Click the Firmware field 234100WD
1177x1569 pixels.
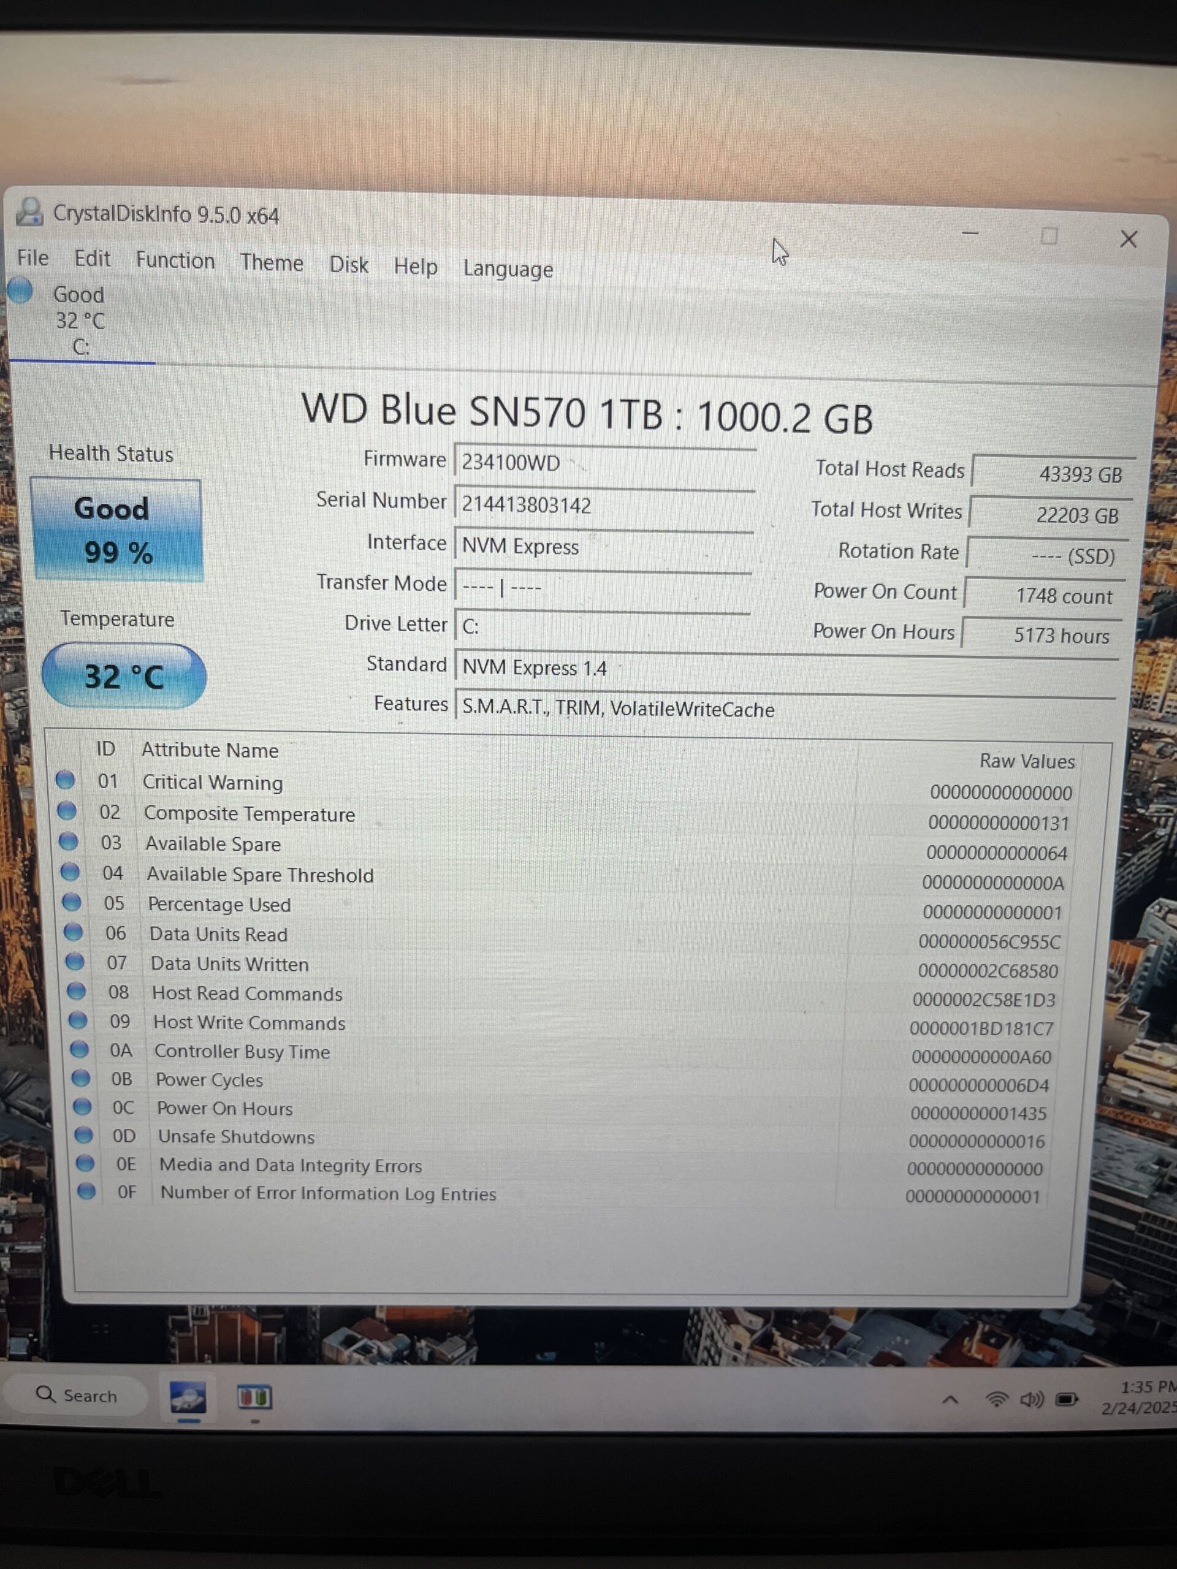tap(604, 463)
